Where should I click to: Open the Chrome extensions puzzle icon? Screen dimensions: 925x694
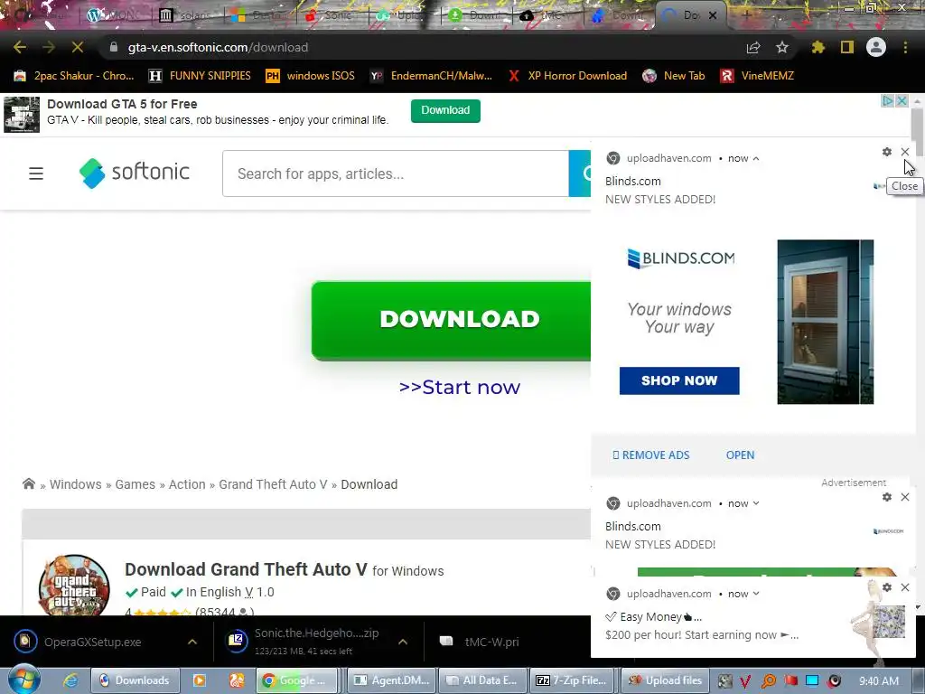coord(818,47)
